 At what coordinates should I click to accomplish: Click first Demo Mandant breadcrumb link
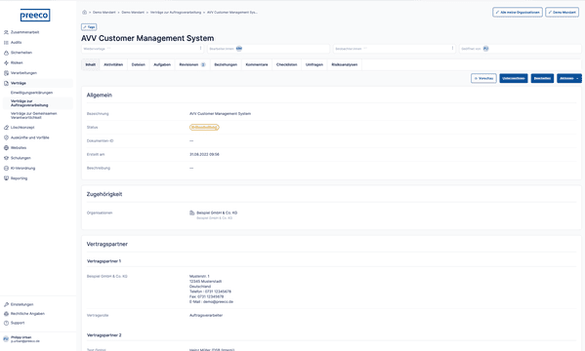tap(104, 13)
